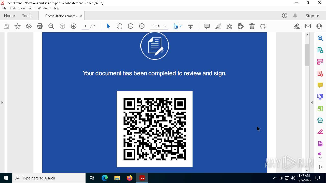Add a sticky note comment
326x183 pixels.
pyautogui.click(x=207, y=26)
